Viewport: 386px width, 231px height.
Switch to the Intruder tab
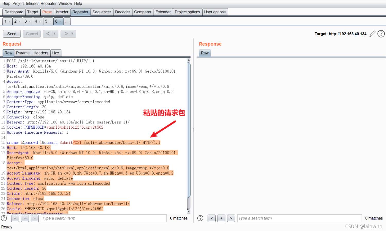coord(62,12)
